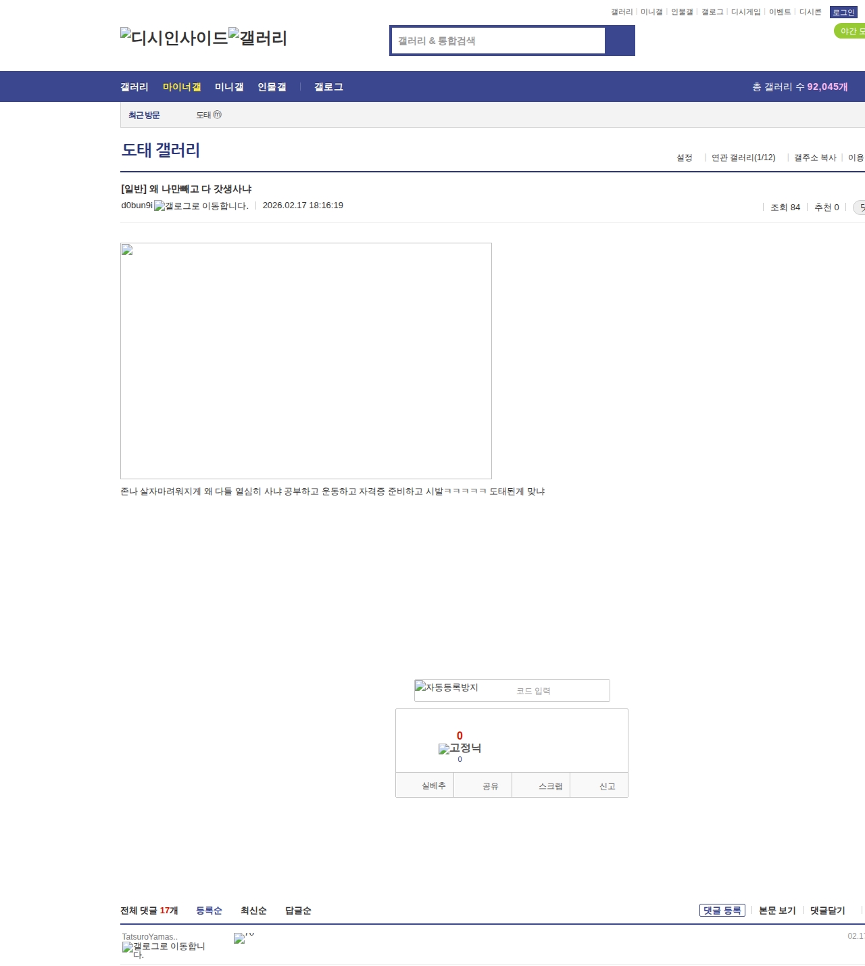Click the 로그인 button
The height and width of the screenshot is (966, 865).
(x=843, y=12)
